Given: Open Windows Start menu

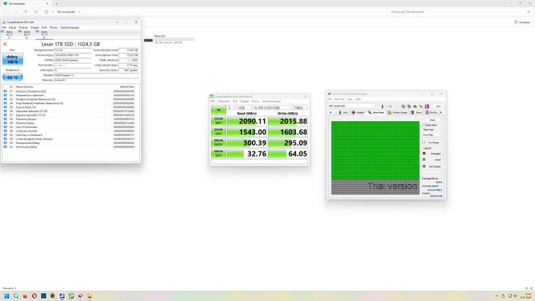Looking at the screenshot, I should click(x=6, y=296).
